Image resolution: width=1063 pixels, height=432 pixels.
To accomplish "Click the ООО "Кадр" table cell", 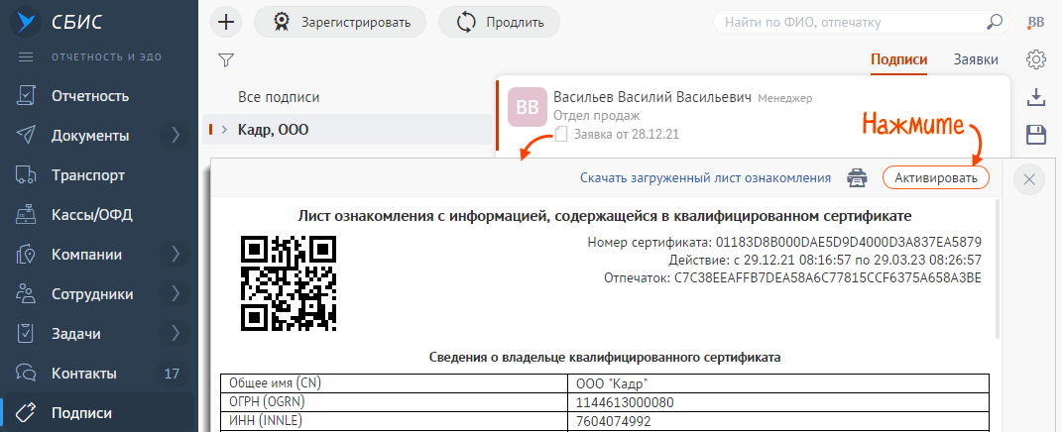I will tap(778, 382).
